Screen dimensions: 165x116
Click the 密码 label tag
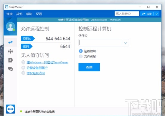coord(27,46)
